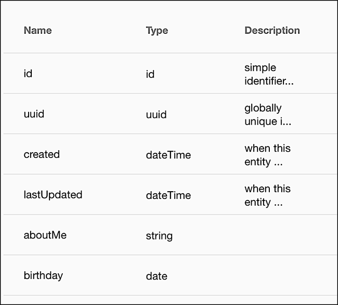
Task: Select the aboutMe field name
Action: click(45, 235)
